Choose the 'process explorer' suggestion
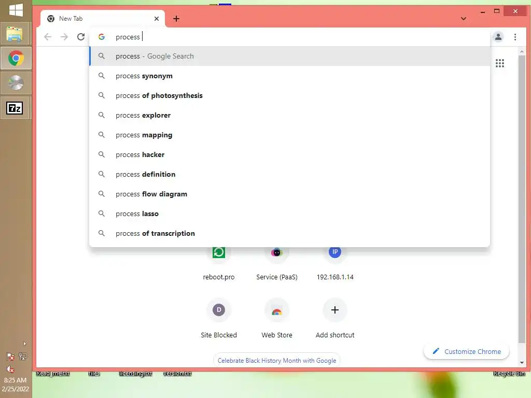This screenshot has width=531, height=398. (289, 115)
